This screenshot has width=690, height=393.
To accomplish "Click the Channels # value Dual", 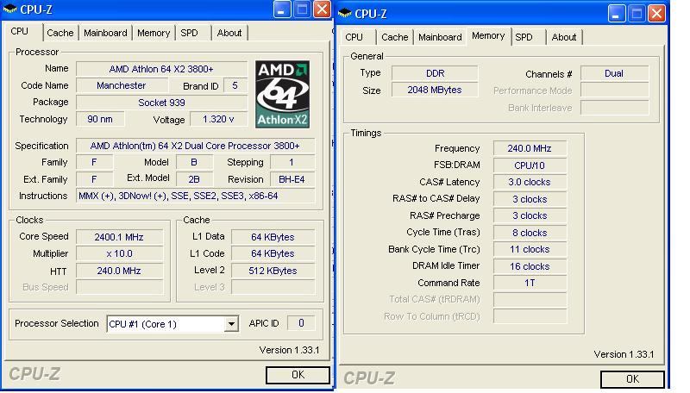I will (x=614, y=73).
